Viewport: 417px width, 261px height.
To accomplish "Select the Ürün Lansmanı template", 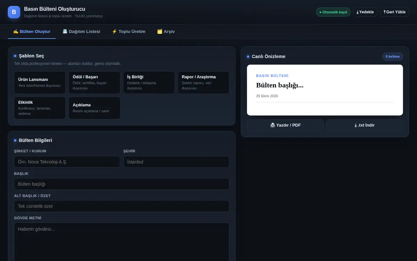I will pyautogui.click(x=40, y=82).
